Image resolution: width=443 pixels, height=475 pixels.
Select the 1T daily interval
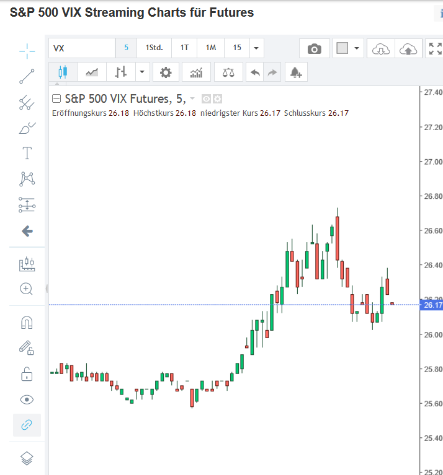click(184, 48)
